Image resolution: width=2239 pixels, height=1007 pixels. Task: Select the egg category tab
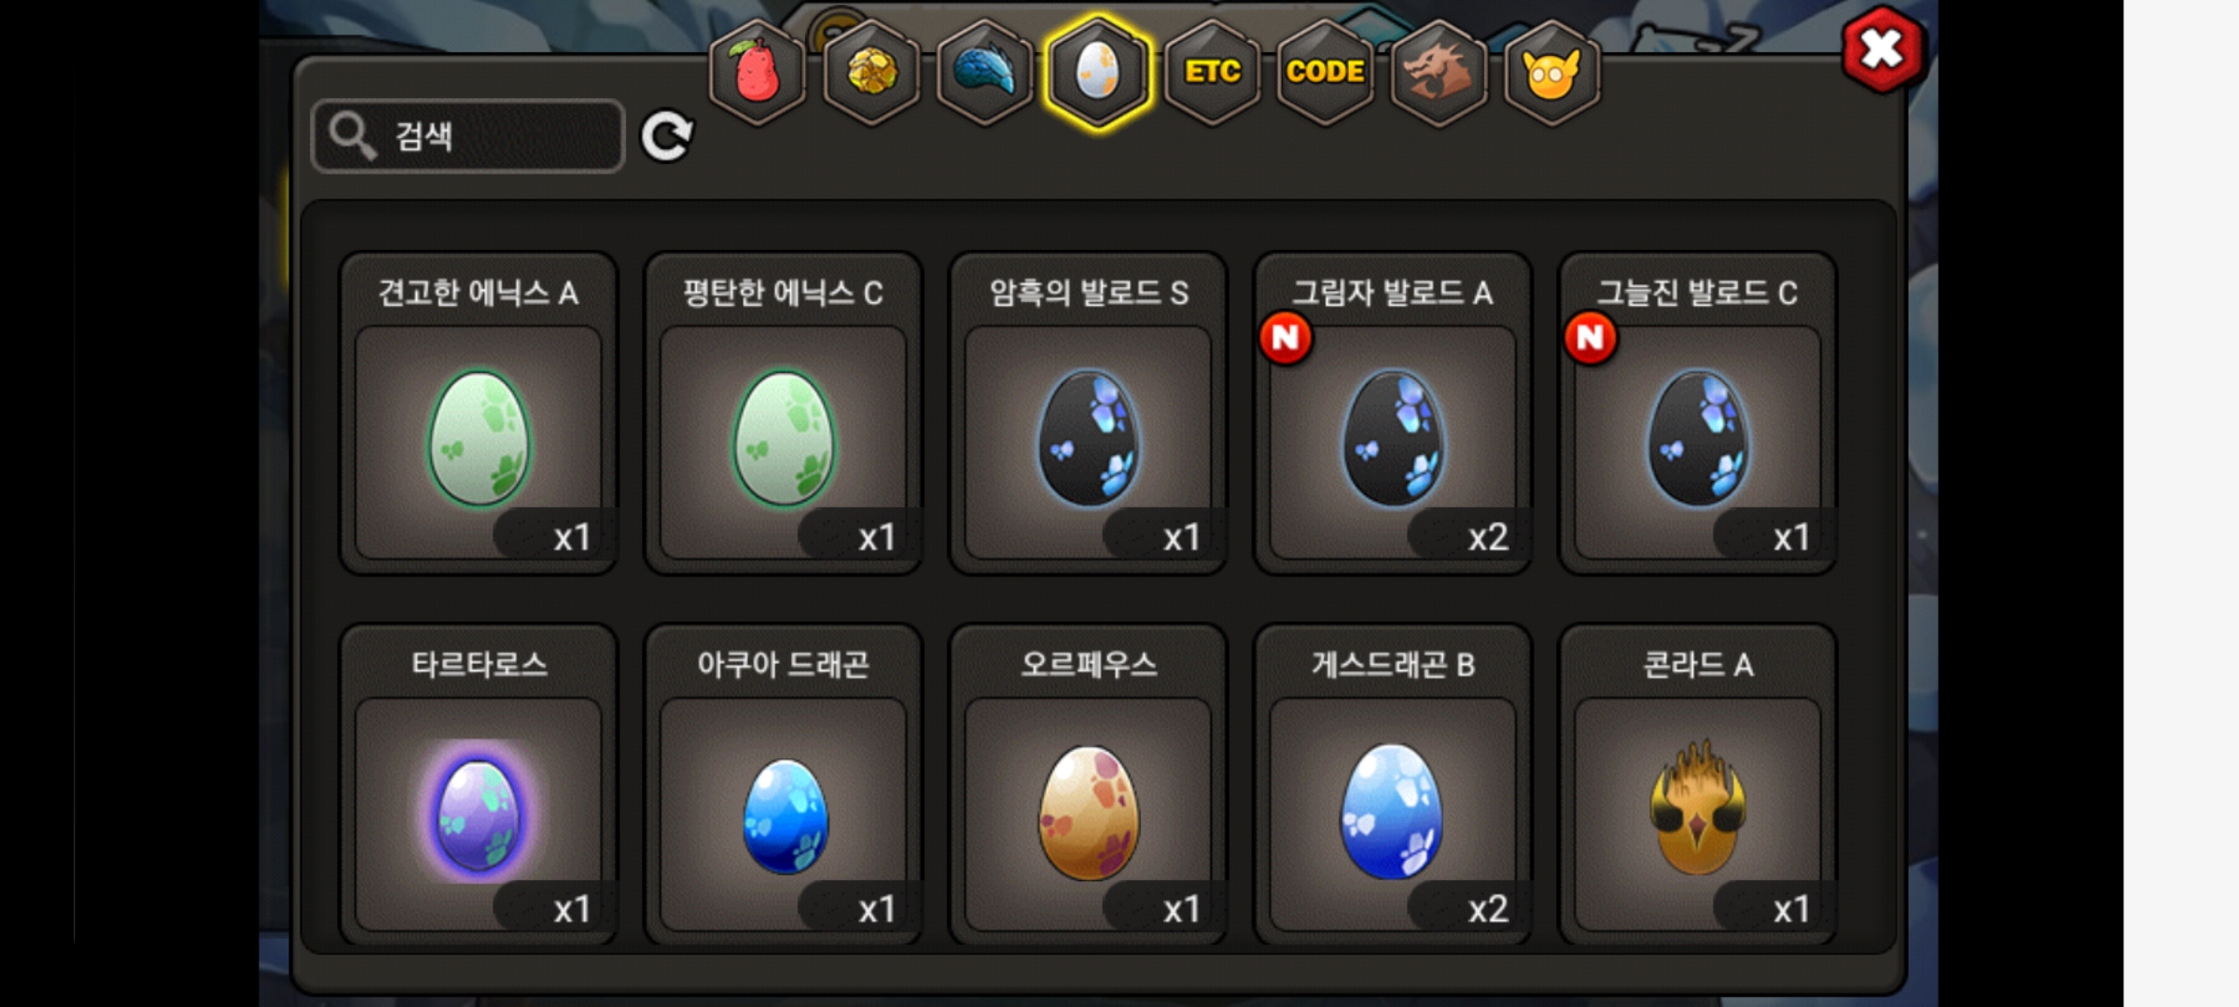pyautogui.click(x=1098, y=72)
